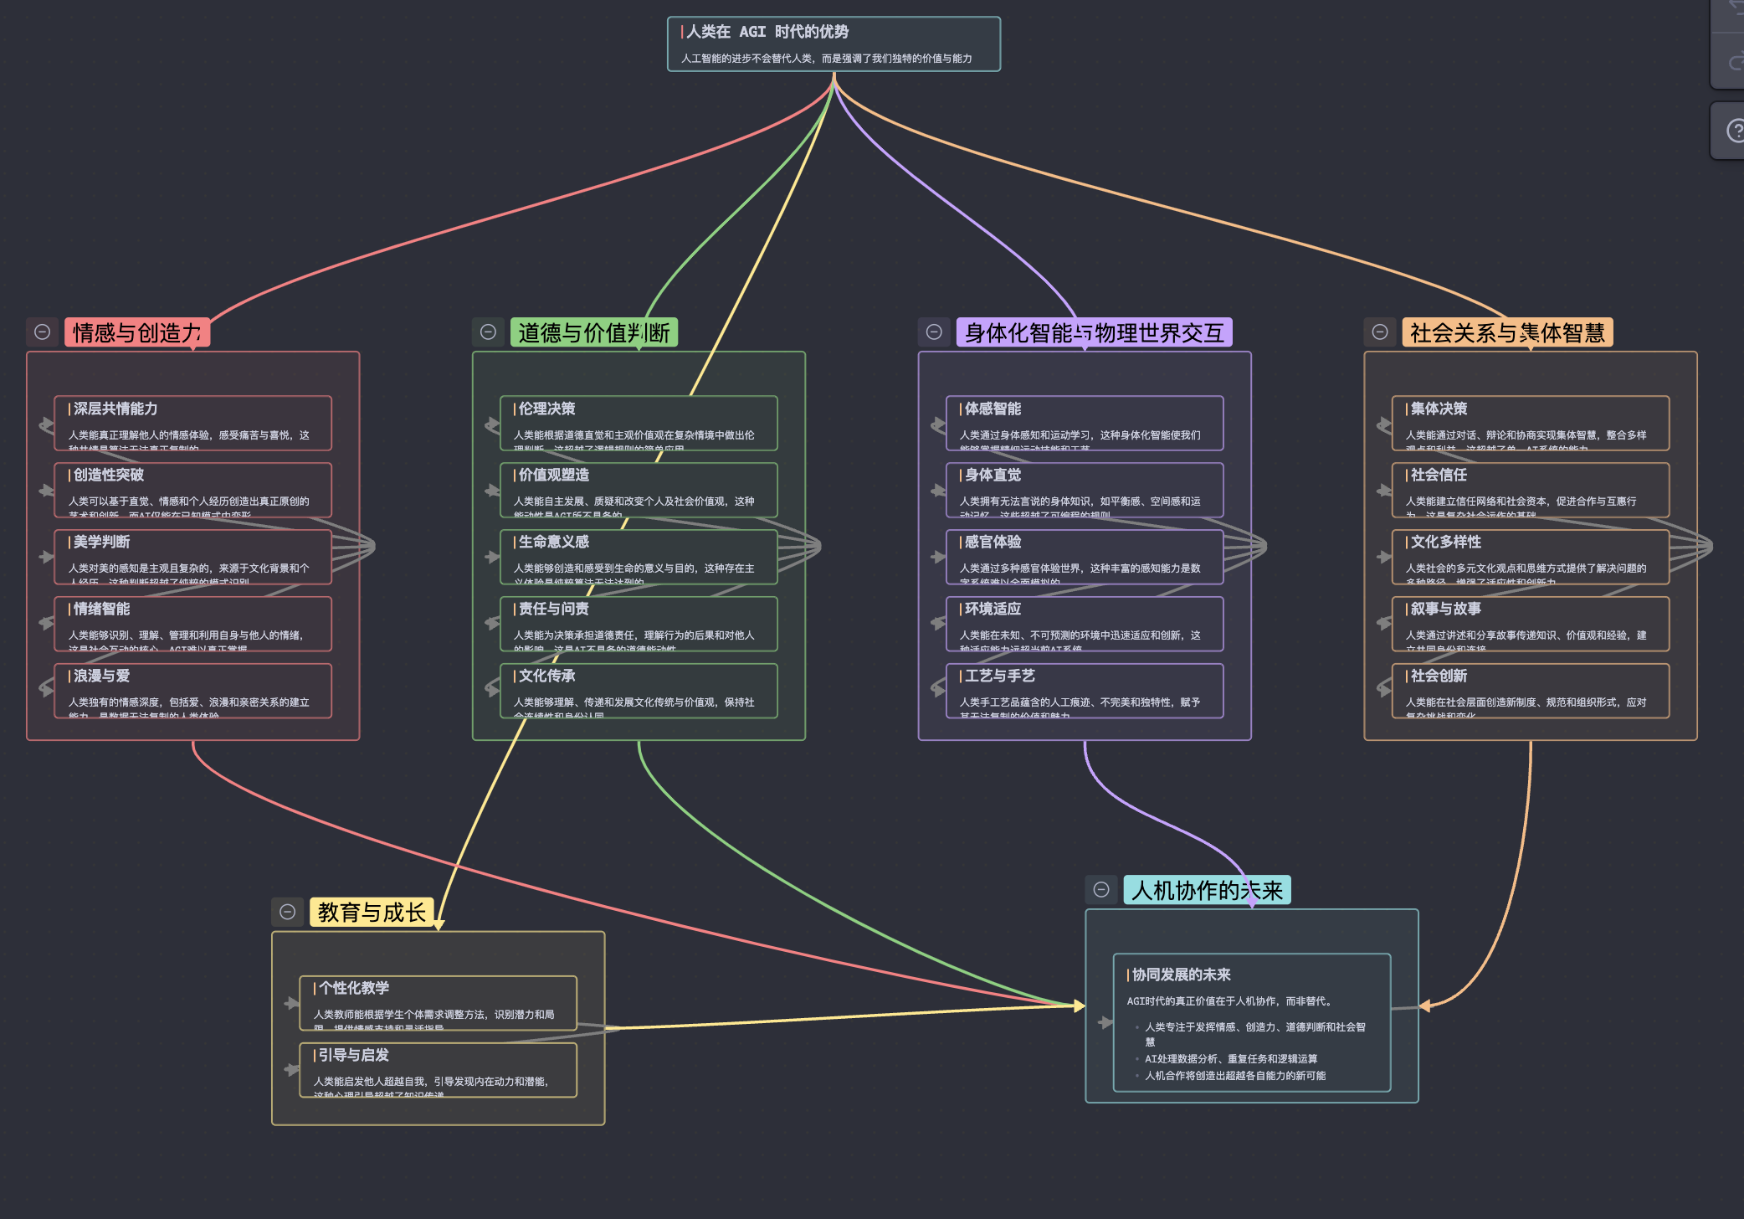Click arrow handle left of 体感智能 card
The width and height of the screenshot is (1744, 1219).
pyautogui.click(x=938, y=424)
